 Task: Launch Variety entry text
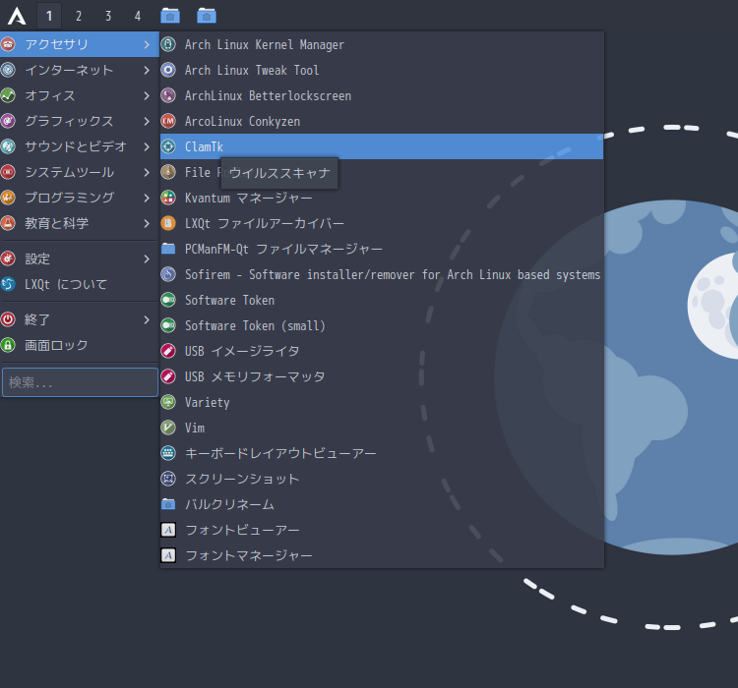(207, 403)
